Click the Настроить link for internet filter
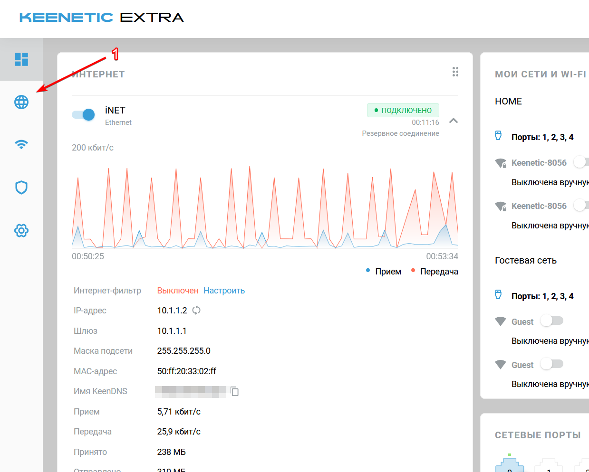Screen dimensions: 589x472 coord(224,291)
